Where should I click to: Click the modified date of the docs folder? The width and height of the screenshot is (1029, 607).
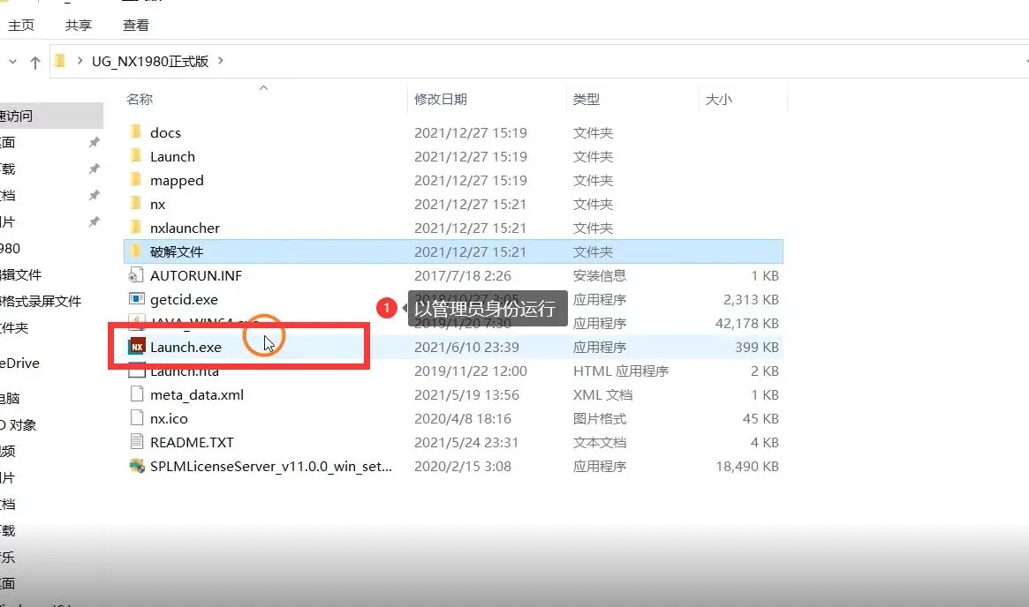pos(471,132)
